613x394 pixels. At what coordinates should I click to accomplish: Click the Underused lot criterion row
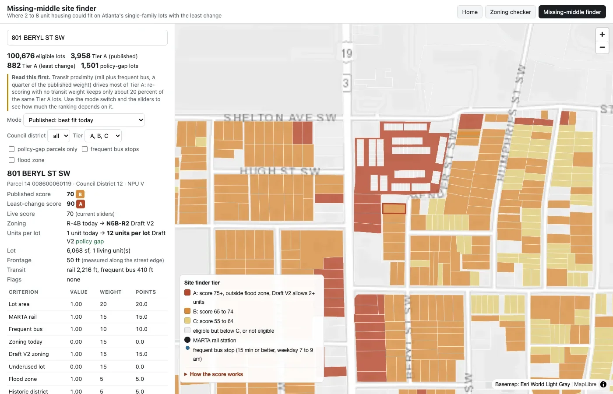point(88,367)
